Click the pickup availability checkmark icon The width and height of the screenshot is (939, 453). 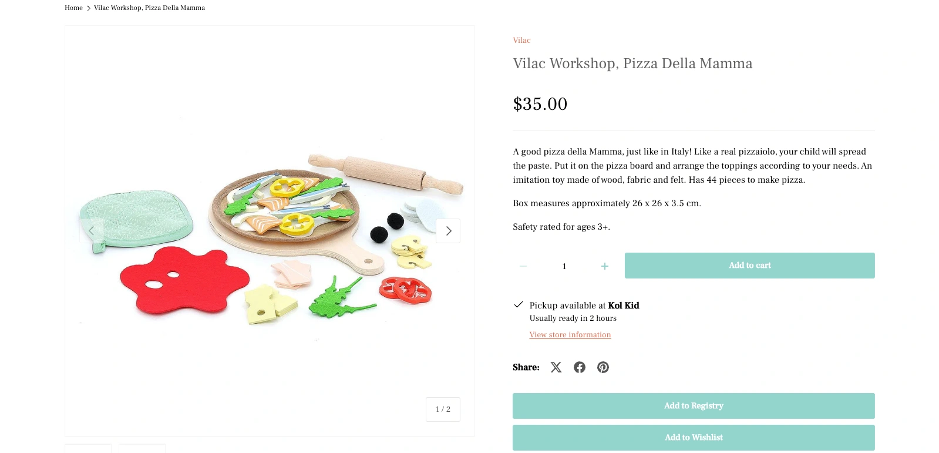tap(519, 305)
